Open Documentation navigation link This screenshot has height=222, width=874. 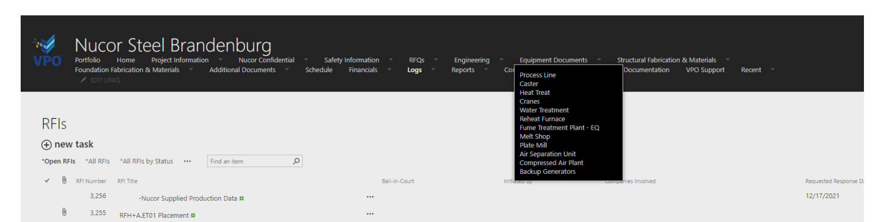pos(646,70)
